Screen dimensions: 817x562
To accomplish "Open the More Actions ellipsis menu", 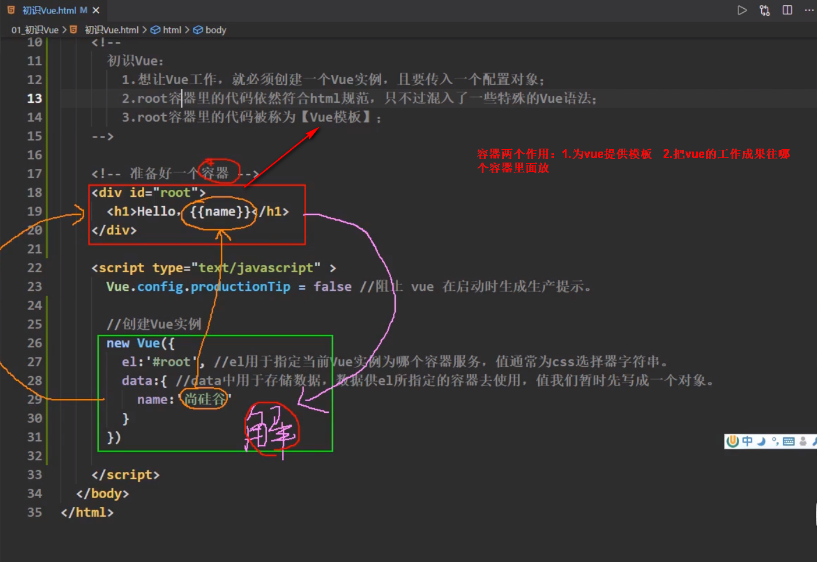I will [x=809, y=10].
